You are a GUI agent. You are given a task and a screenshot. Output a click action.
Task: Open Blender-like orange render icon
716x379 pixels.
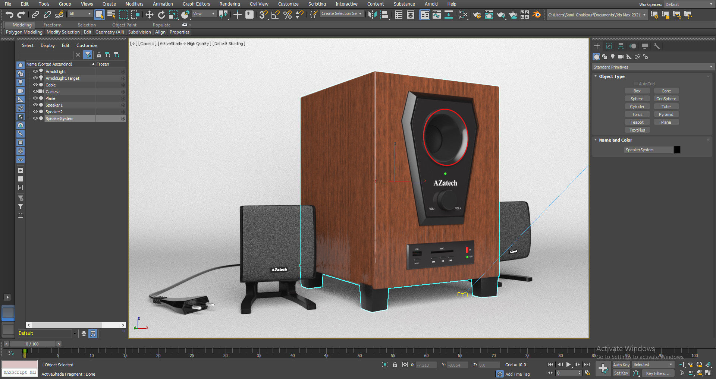(x=537, y=15)
